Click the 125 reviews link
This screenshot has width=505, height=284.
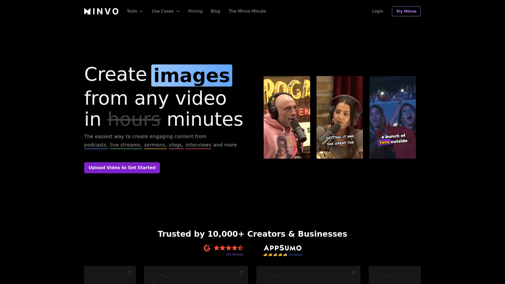pyautogui.click(x=235, y=255)
